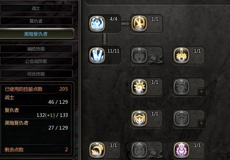Click the golden sun-gear skill in row two
The width and height of the screenshot is (230, 160).
tap(181, 55)
